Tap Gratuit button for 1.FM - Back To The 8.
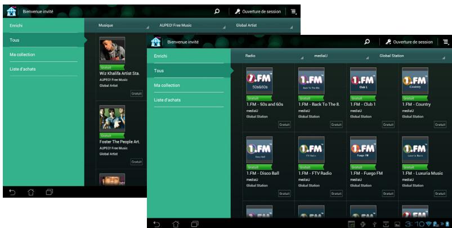The height and width of the screenshot is (228, 452). (x=336, y=125)
